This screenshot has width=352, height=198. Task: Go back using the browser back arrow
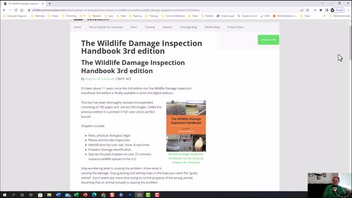[4, 10]
